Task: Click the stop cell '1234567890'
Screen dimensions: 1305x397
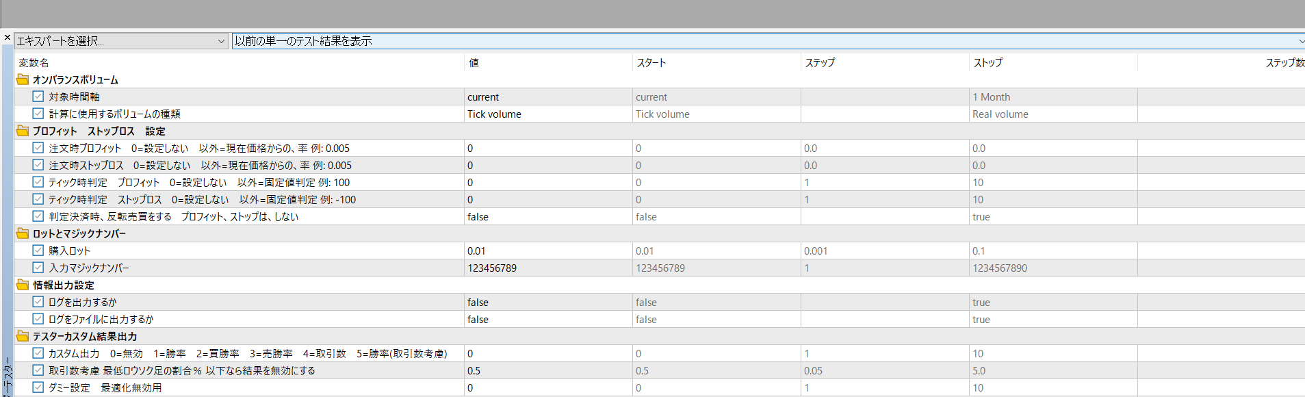Action: 1054,268
